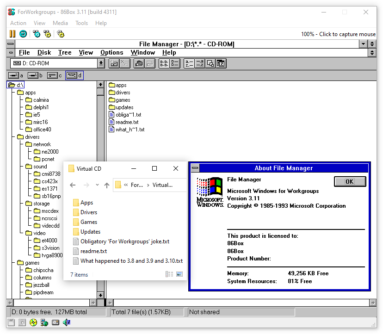Click '100% - Click to capture mouse' text
The image size is (383, 334).
click(338, 34)
